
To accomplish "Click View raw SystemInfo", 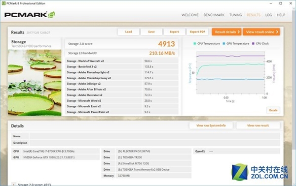I will click(211, 125).
